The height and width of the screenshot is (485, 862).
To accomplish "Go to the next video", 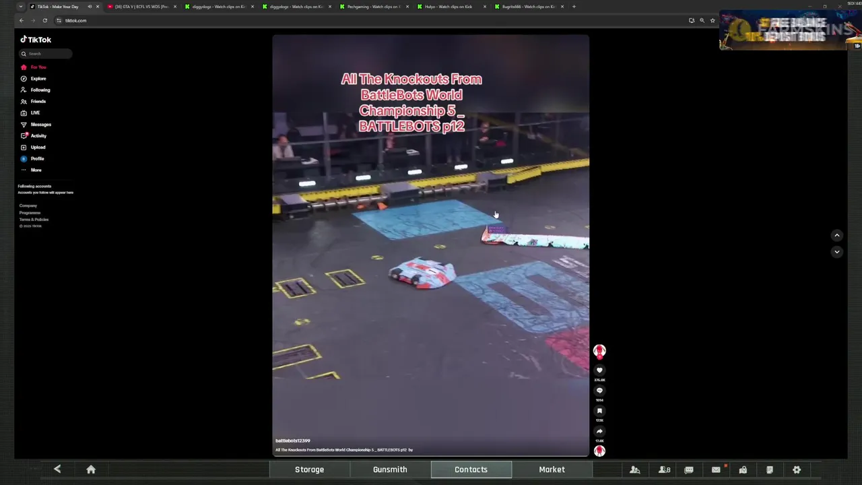I will point(836,252).
